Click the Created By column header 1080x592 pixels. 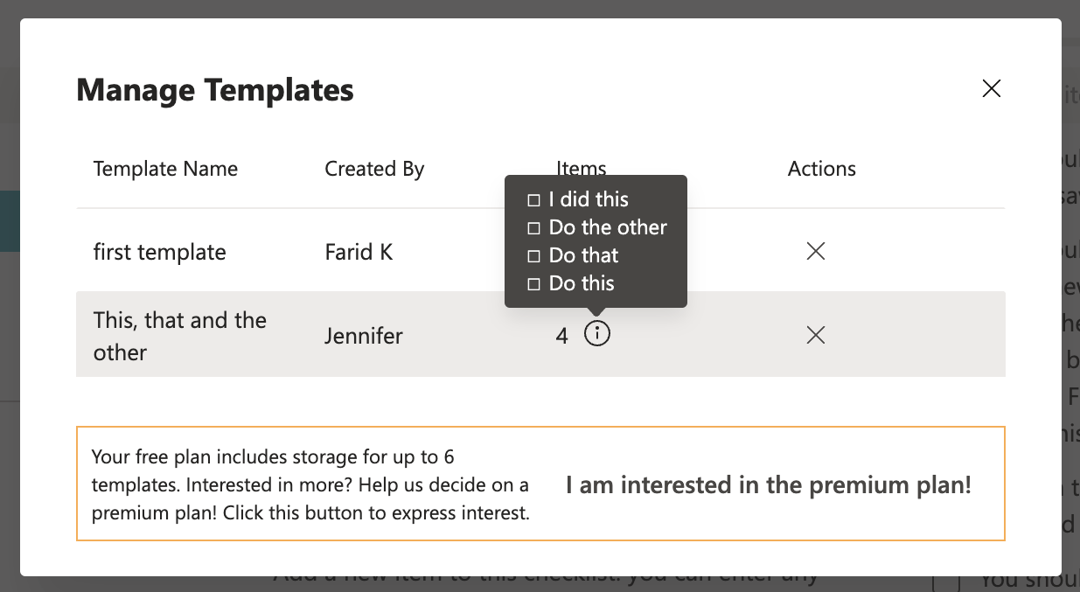(x=374, y=169)
